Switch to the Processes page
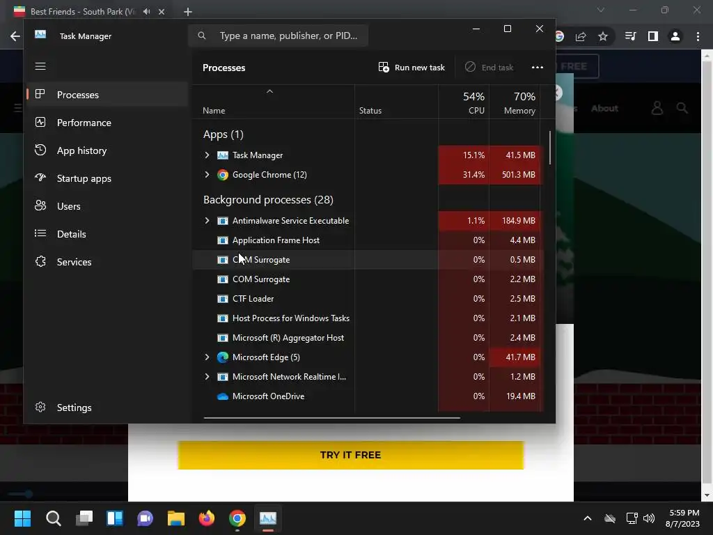The width and height of the screenshot is (713, 535). pyautogui.click(x=107, y=95)
